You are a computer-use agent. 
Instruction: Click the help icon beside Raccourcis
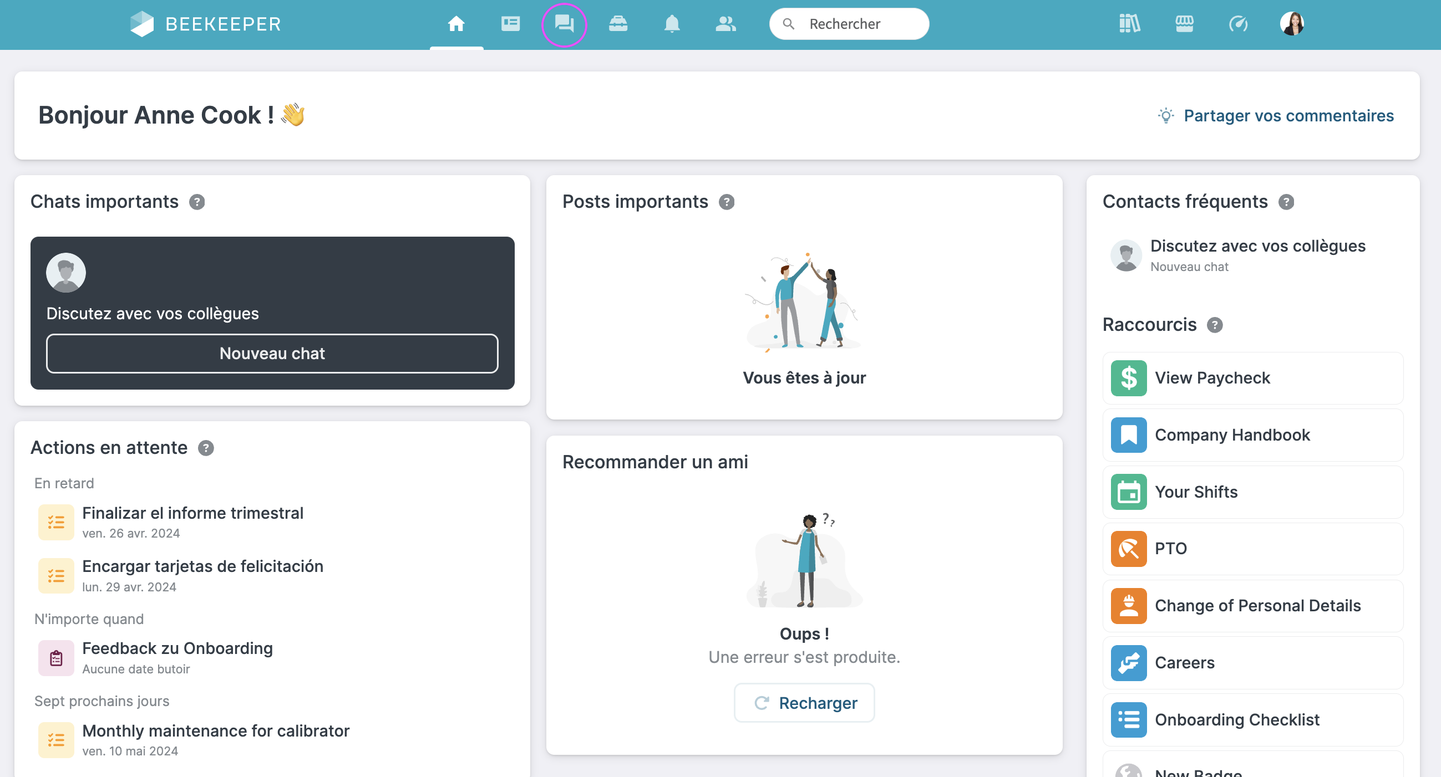pyautogui.click(x=1215, y=325)
